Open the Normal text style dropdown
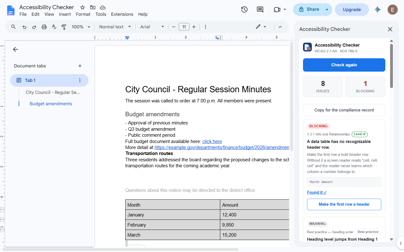Viewport: 404px width, 252px height. point(115,27)
